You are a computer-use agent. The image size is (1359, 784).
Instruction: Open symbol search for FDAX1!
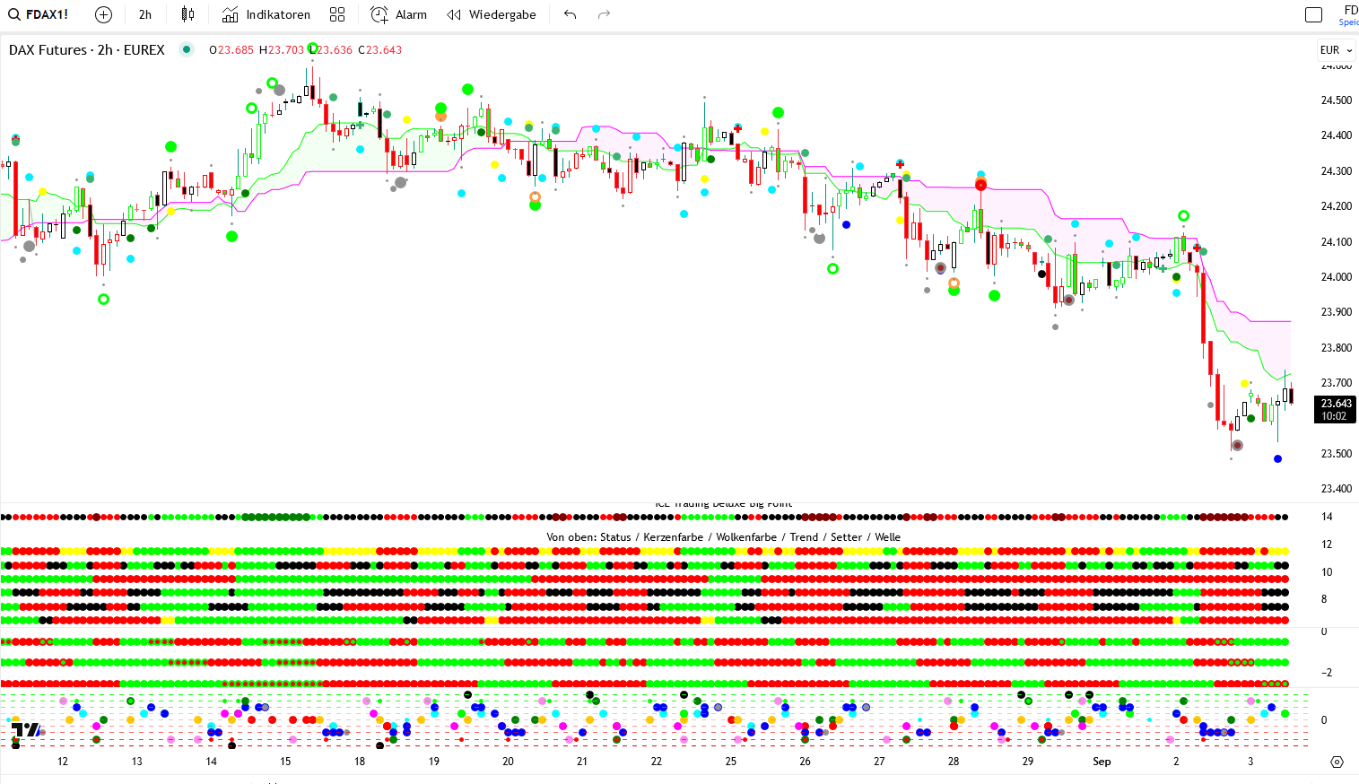point(38,14)
